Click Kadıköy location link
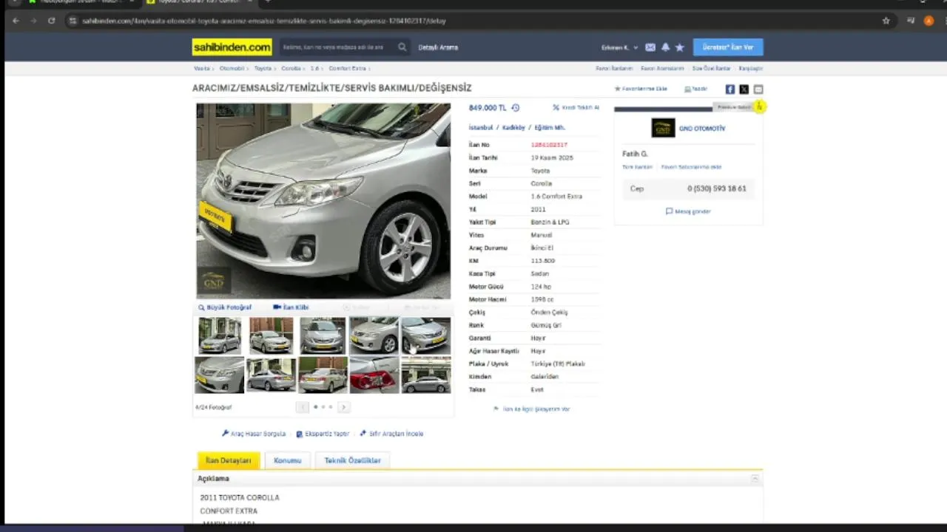Viewport: 947px width, 532px height. pos(513,128)
